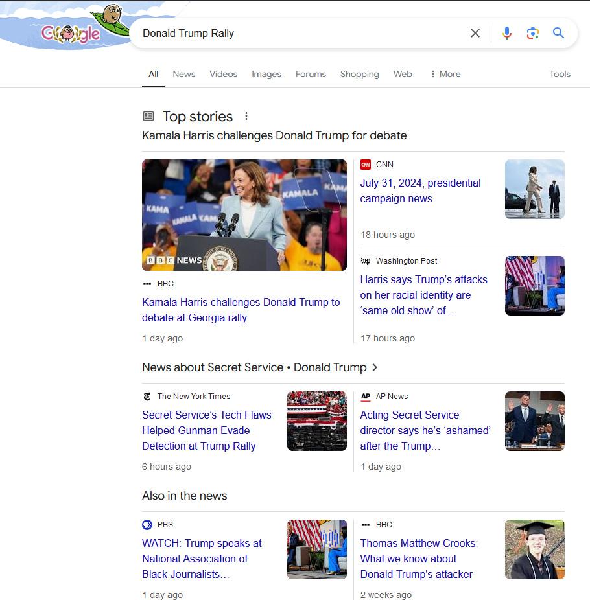This screenshot has width=590, height=600.
Task: Click the Google doodle logo
Action: coord(71,34)
